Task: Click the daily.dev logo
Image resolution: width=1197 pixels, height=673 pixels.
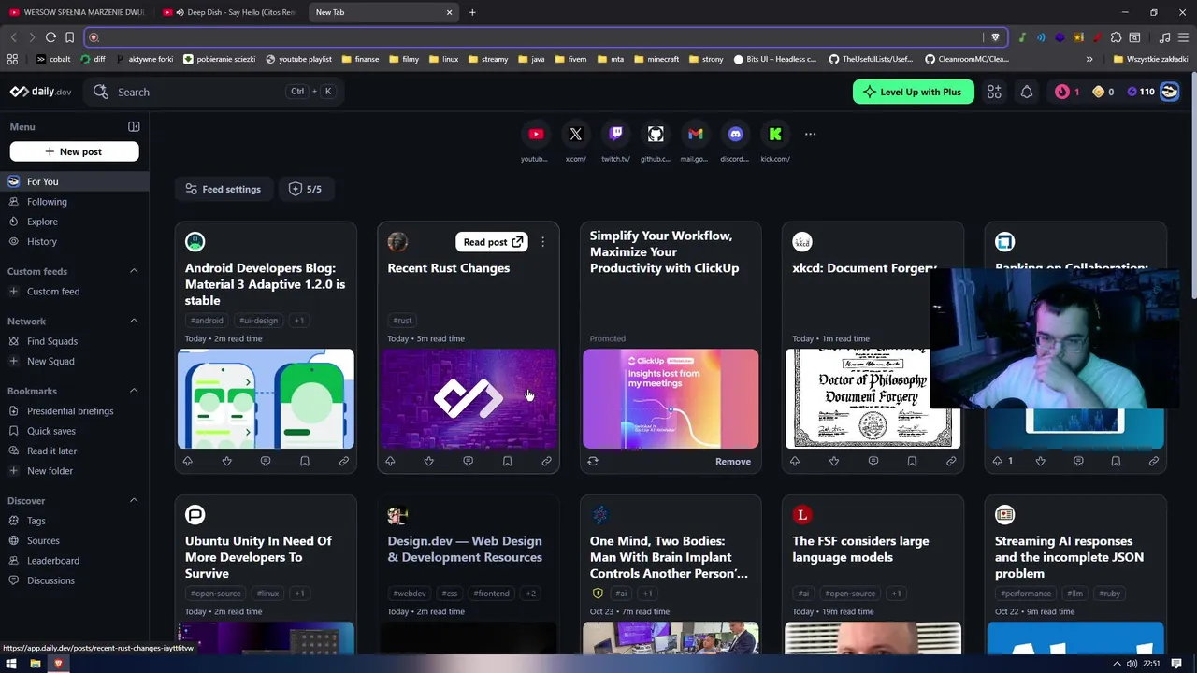Action: 41,92
